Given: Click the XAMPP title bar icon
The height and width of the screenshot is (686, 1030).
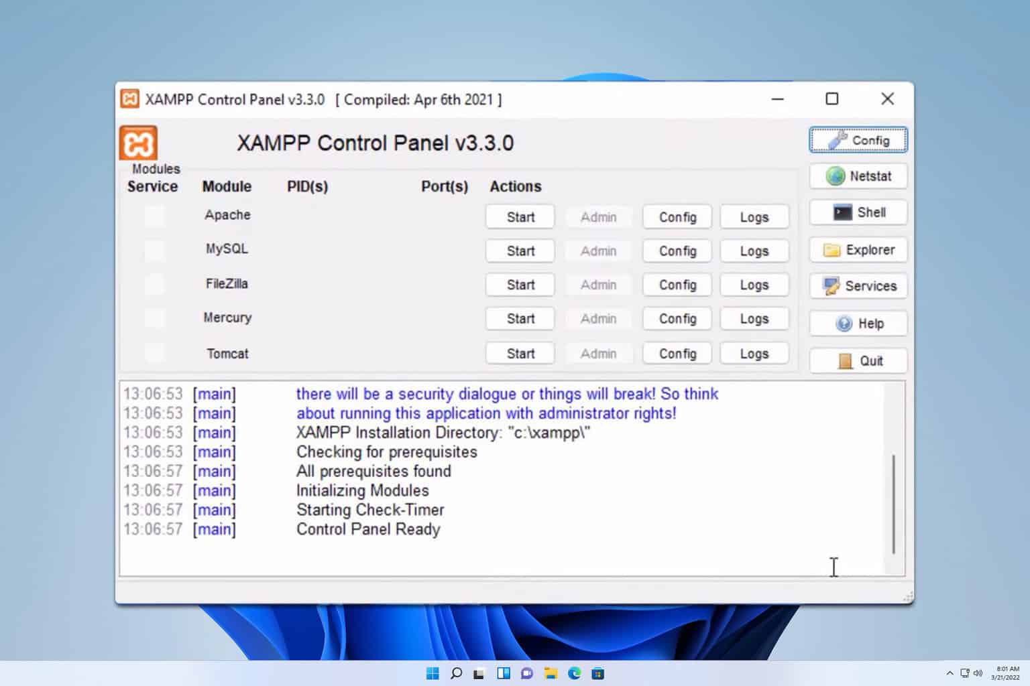Looking at the screenshot, I should click(x=129, y=99).
